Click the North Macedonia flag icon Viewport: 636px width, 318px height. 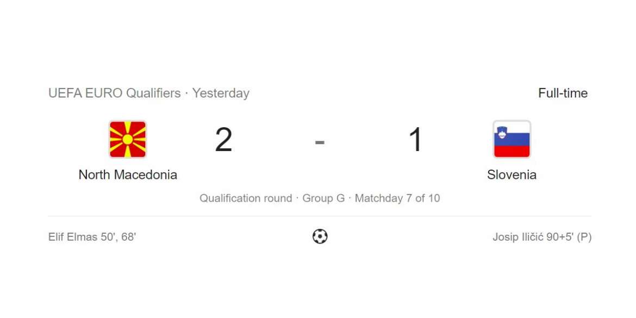(x=128, y=139)
